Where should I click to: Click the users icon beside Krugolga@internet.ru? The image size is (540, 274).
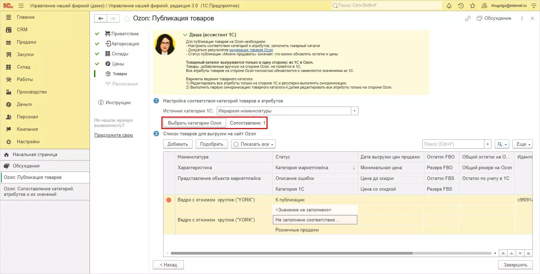[x=484, y=6]
